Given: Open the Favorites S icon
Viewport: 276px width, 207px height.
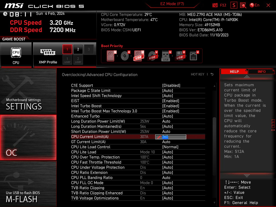Looking at the screenshot, I should tap(234, 5).
